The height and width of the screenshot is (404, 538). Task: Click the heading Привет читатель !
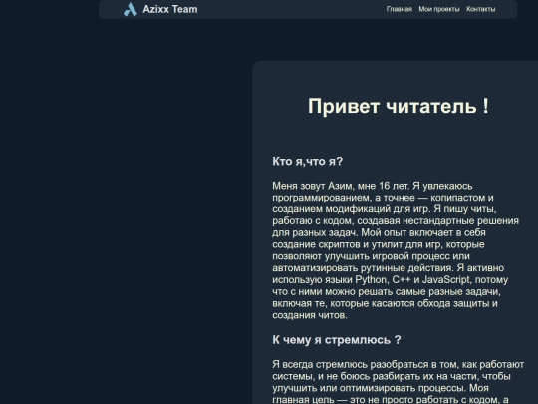399,106
